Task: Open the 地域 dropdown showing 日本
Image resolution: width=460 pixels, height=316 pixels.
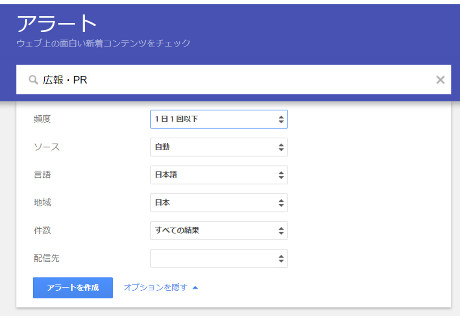Action: point(219,203)
